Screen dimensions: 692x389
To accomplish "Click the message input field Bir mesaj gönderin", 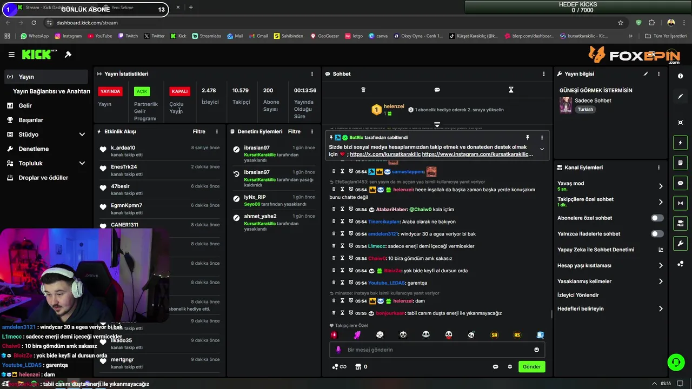I will 437,350.
